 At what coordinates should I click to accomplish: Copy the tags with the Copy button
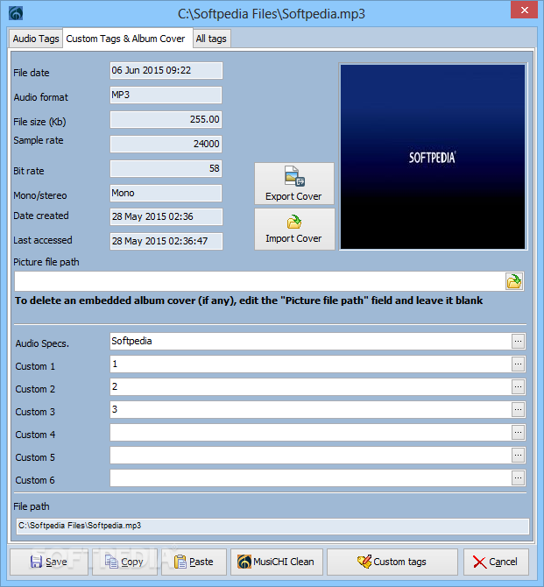(125, 562)
